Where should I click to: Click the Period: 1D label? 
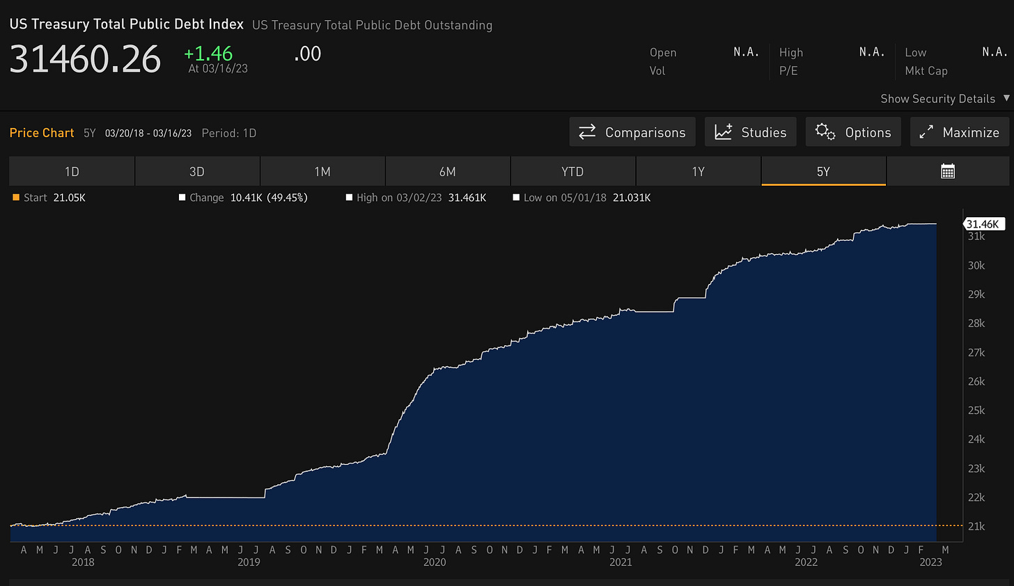pos(229,133)
